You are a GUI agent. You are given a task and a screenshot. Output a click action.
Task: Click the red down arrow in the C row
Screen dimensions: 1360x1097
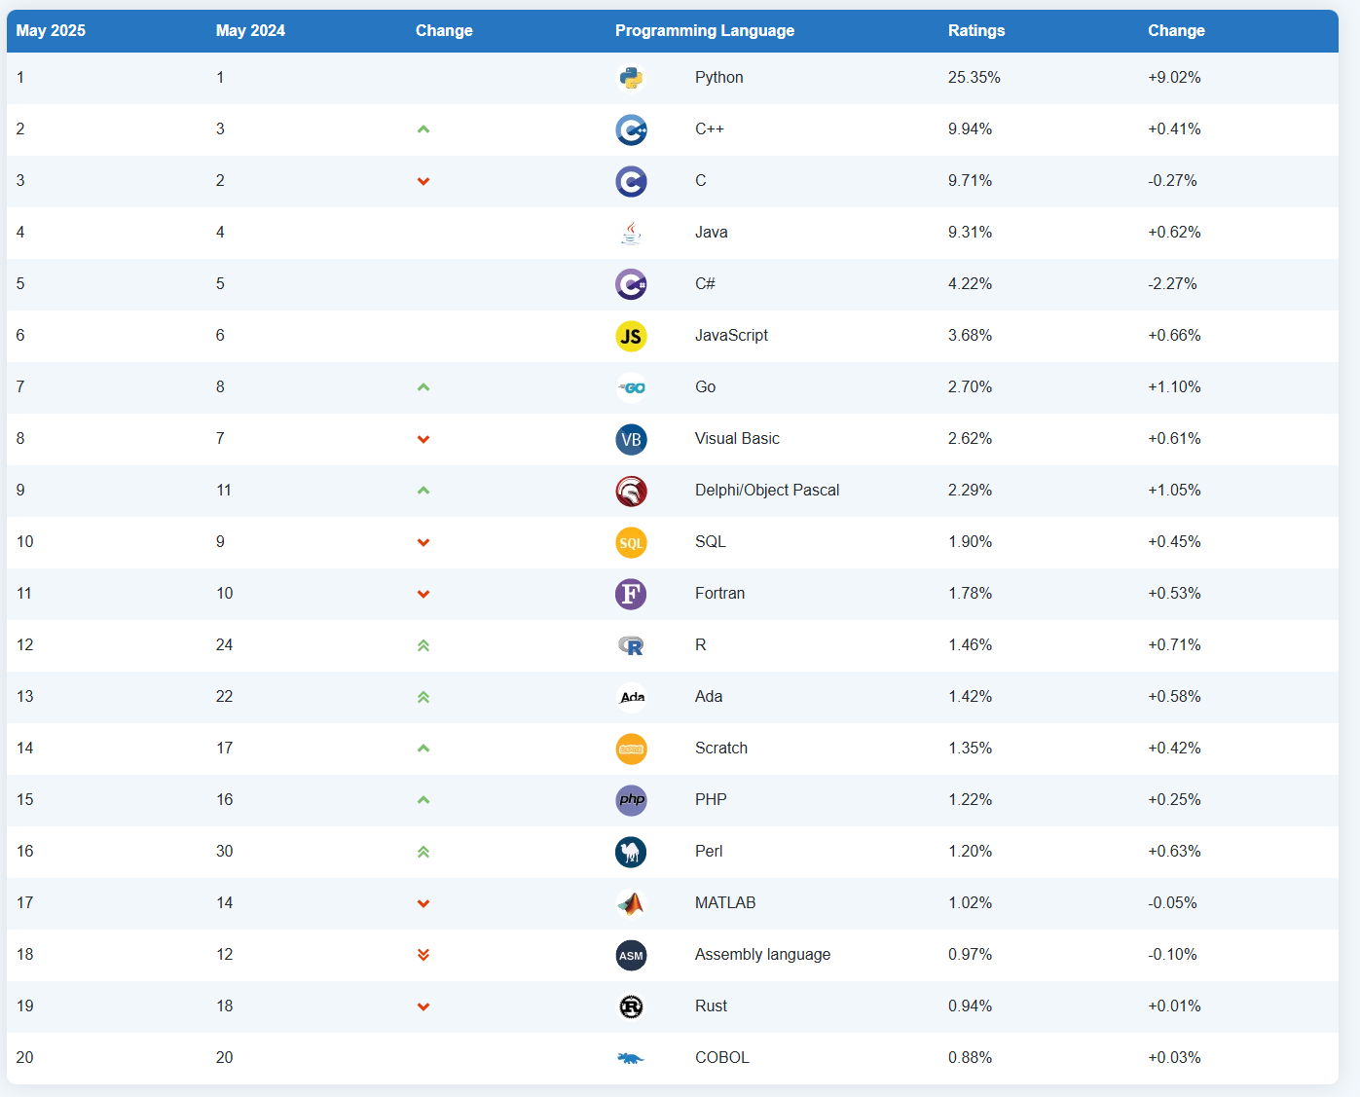[423, 181]
